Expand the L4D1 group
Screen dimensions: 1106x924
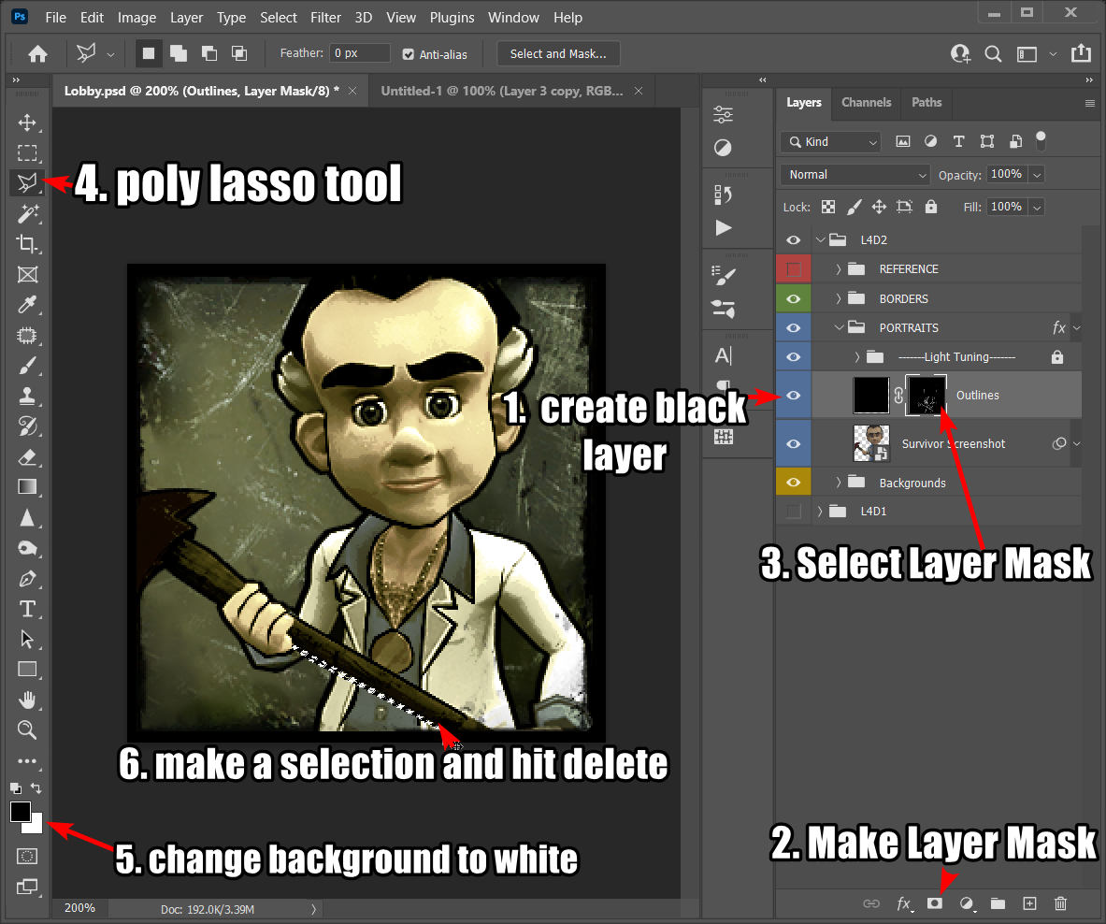pos(820,511)
